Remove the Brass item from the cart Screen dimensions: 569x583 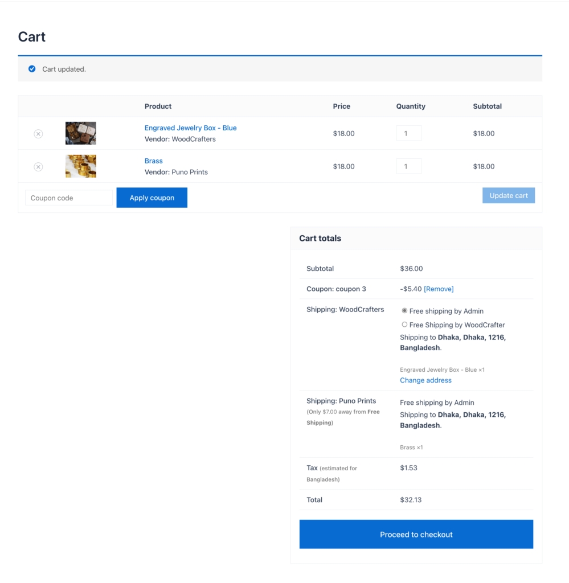[38, 166]
